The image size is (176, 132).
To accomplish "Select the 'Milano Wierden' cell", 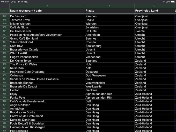I will [x=47, y=24].
